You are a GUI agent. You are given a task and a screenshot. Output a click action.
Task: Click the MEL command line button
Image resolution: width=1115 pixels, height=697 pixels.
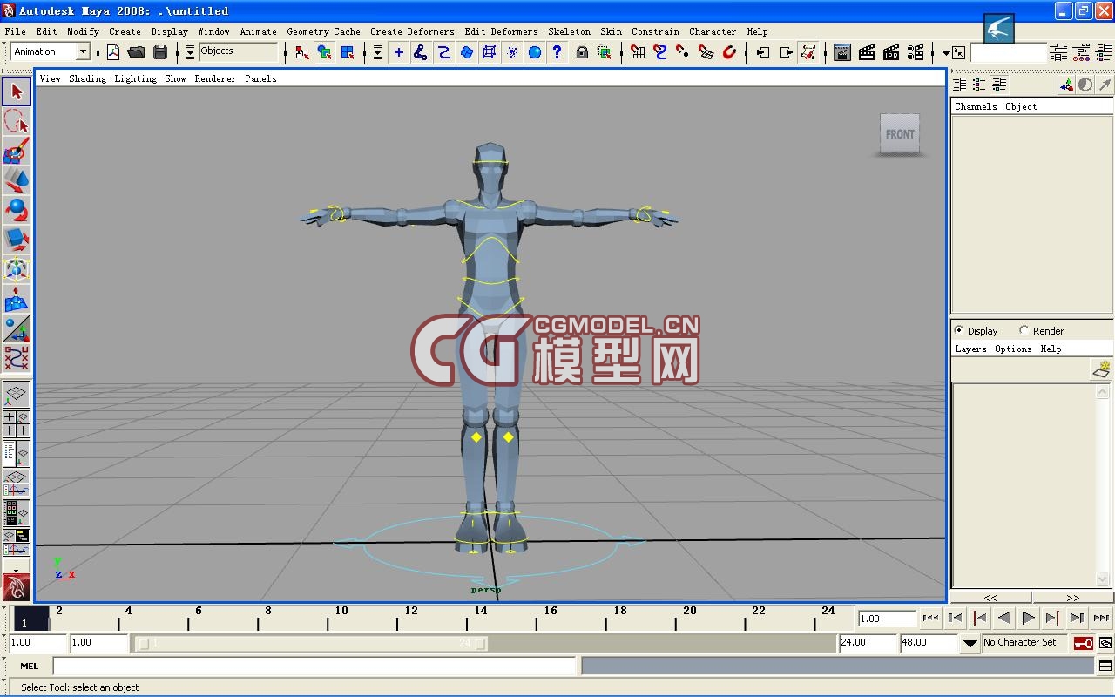pos(29,666)
